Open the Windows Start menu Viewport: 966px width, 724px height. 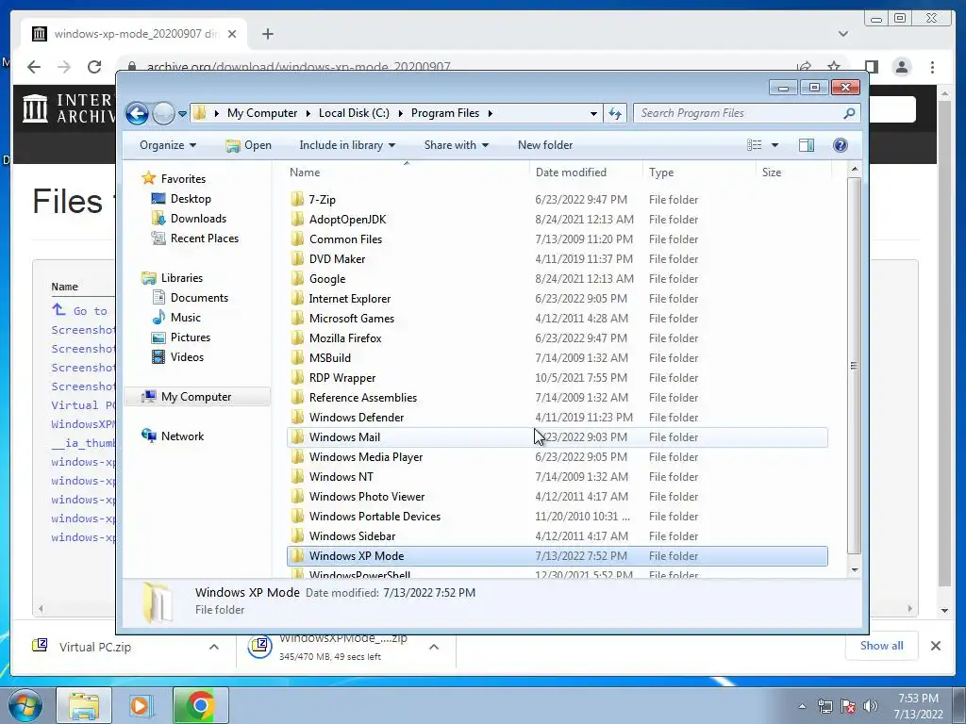[25, 705]
